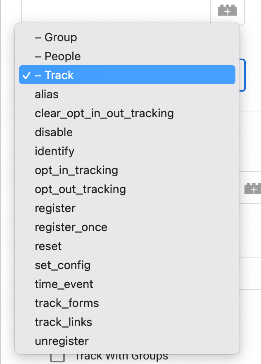Click the variable brick icon on right edge
Screen dimensions: 261x364
[252, 189]
